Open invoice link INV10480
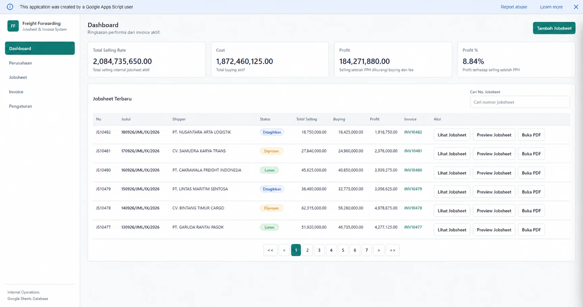Screen dimensions: 583x307 (x=413, y=170)
